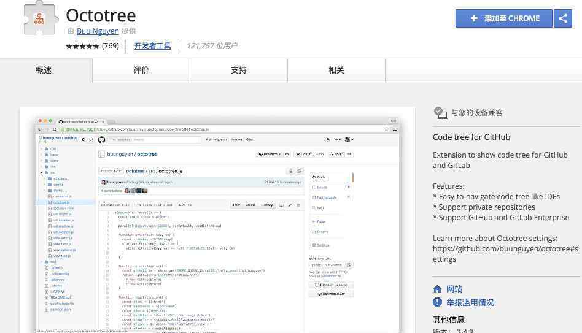Switch to the 支持 tab
The height and width of the screenshot is (333, 582).
239,70
